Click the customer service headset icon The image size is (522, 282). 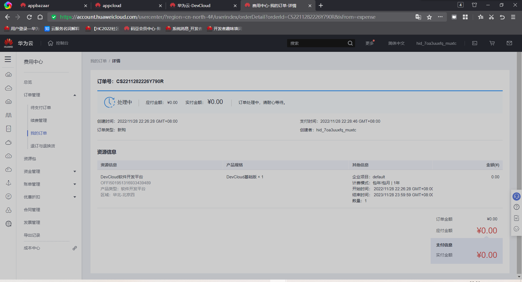pyautogui.click(x=517, y=196)
